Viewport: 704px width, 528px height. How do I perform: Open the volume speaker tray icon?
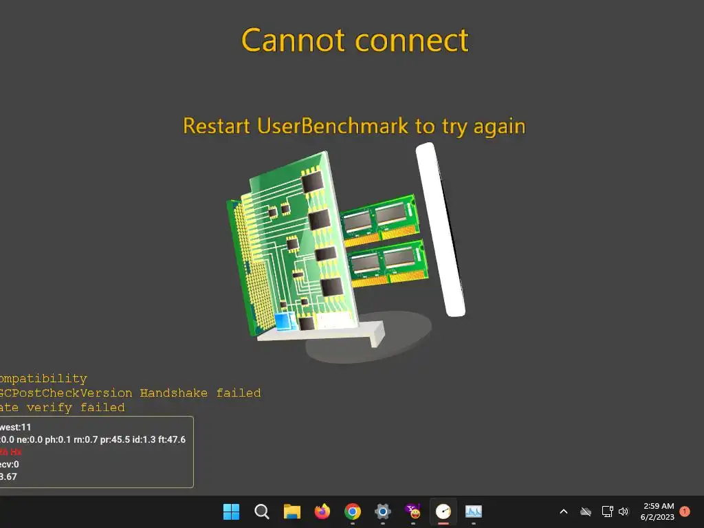pyautogui.click(x=624, y=511)
